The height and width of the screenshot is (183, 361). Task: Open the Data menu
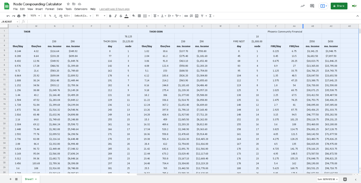60,9
